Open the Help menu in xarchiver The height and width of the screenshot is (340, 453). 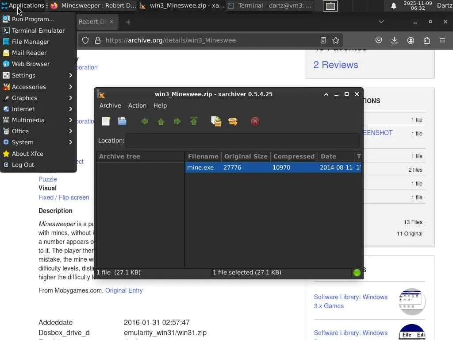coord(160,105)
